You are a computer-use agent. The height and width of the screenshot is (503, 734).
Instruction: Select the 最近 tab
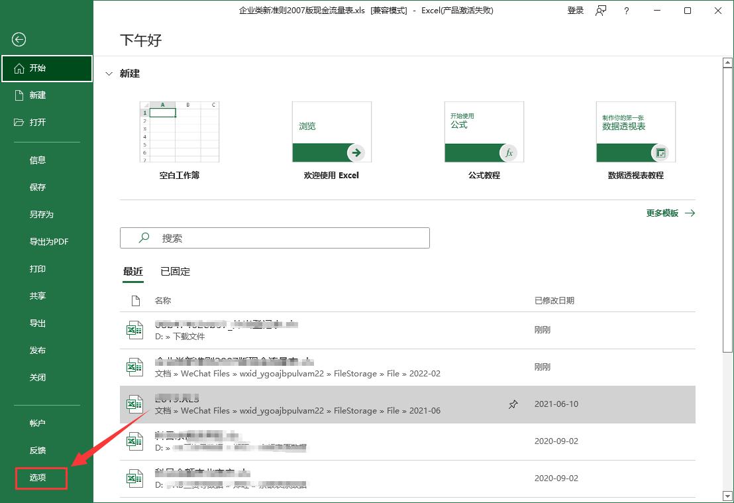click(133, 271)
